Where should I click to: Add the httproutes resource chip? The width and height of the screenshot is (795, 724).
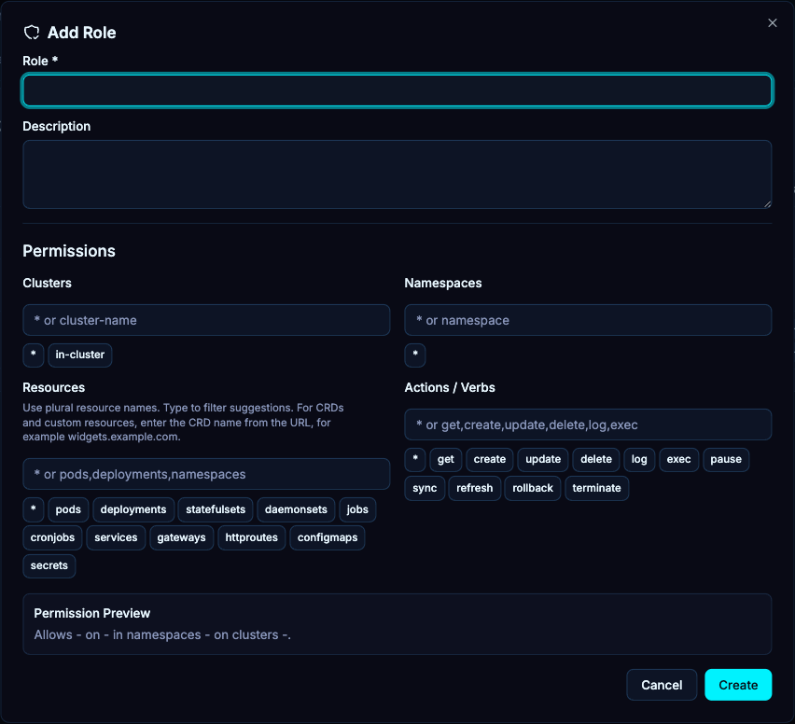(x=252, y=537)
